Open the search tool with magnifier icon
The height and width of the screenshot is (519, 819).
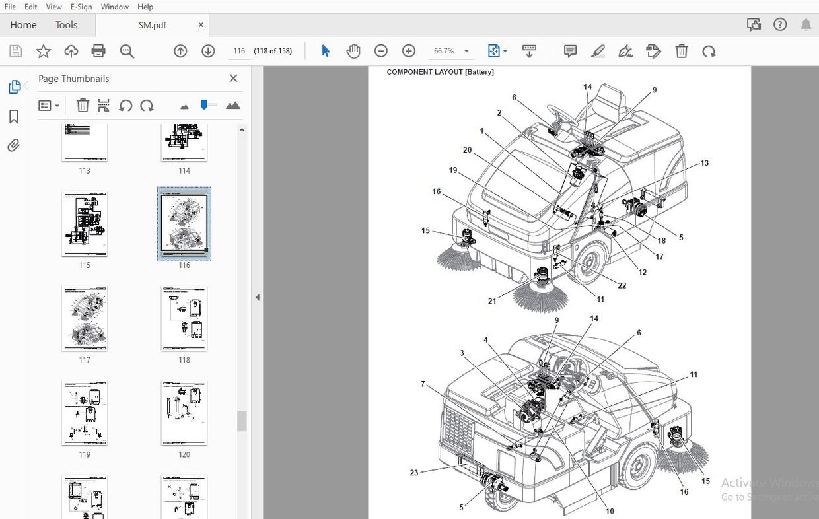tap(126, 51)
